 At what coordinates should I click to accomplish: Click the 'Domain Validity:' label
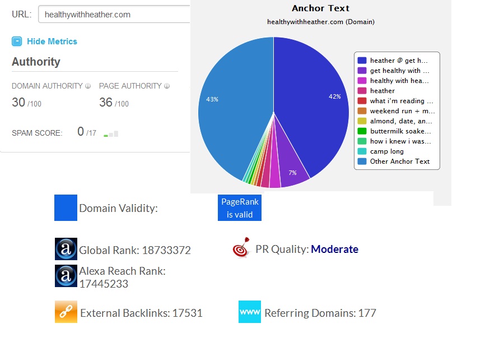[x=118, y=208]
